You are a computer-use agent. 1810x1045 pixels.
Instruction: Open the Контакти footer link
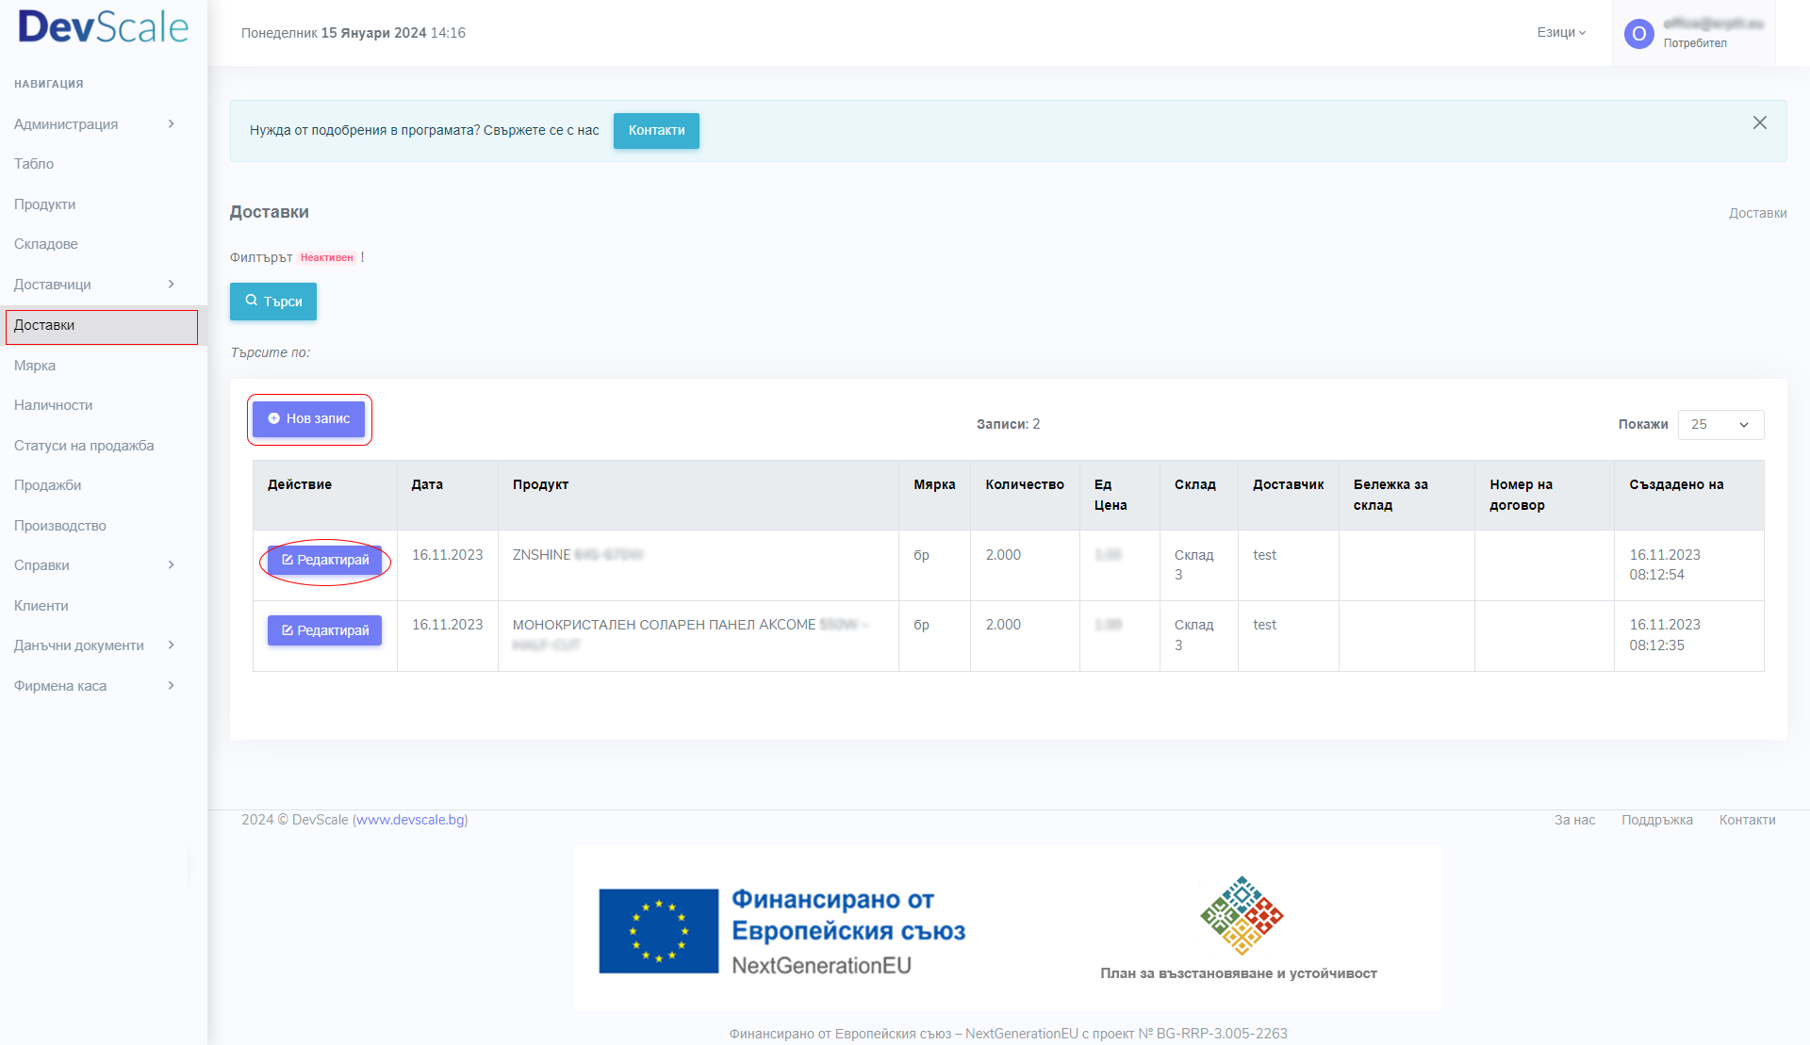[x=1747, y=820]
